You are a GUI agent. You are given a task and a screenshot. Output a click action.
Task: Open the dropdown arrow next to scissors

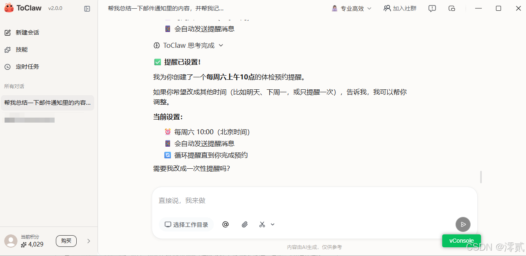click(273, 224)
